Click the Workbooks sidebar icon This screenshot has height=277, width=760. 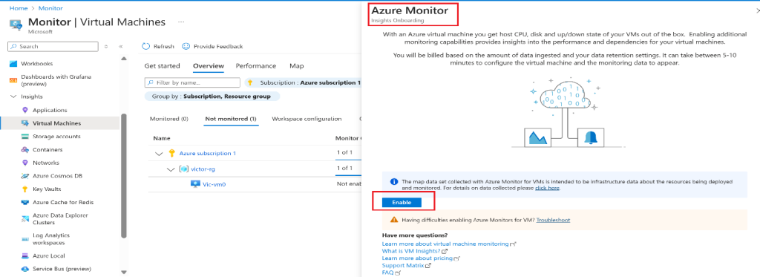(13, 64)
